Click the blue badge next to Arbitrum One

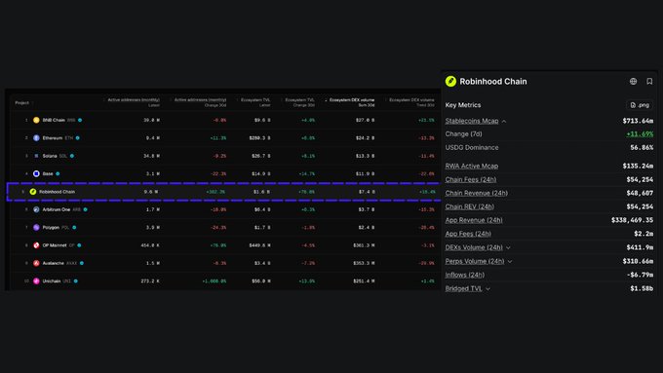point(86,209)
